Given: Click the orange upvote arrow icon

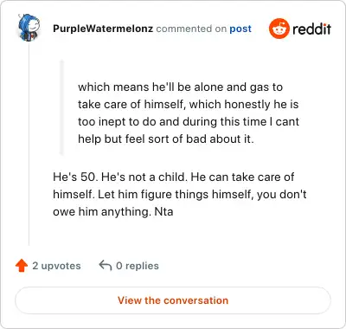Looking at the screenshot, I should click(x=22, y=266).
